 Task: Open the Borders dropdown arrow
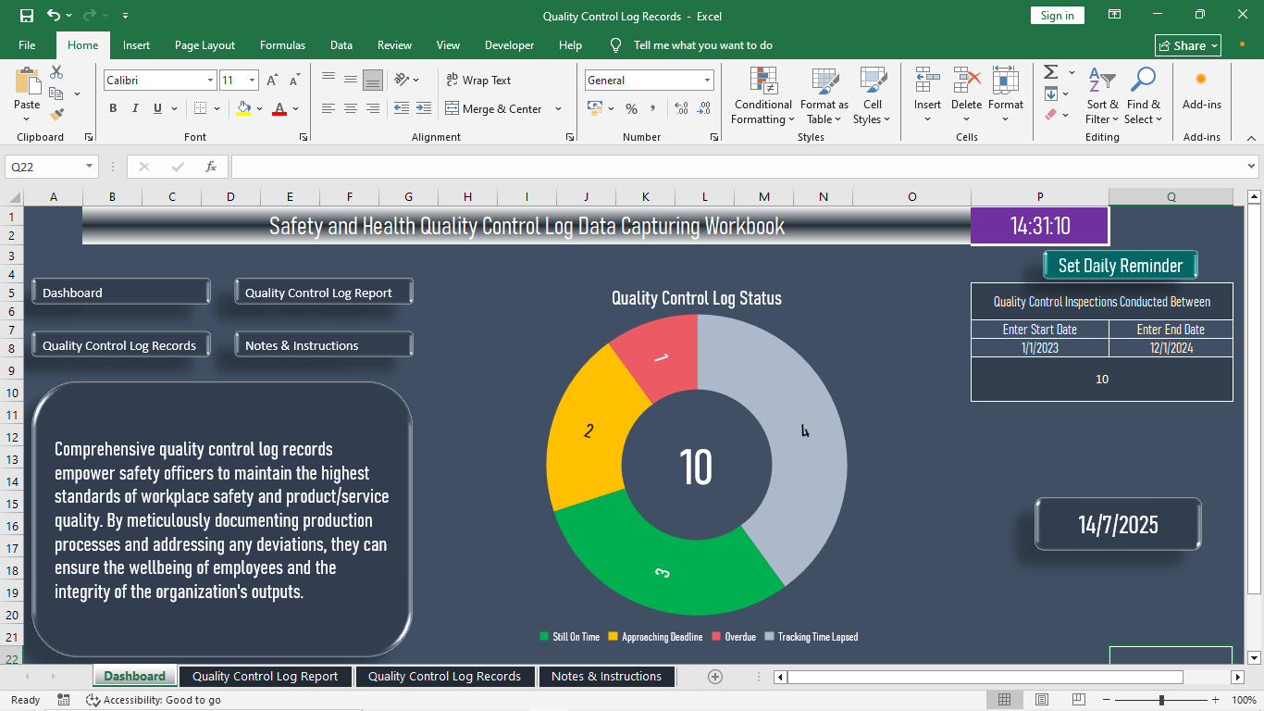217,108
